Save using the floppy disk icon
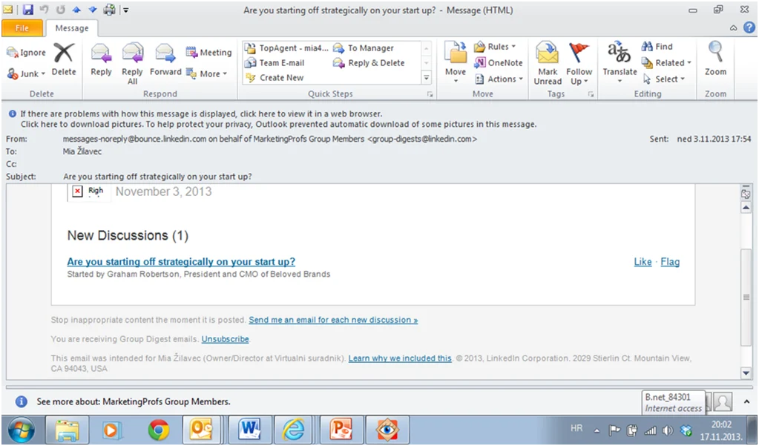Screen dimensions: 759x446 (x=27, y=9)
